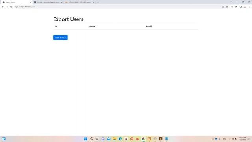Open the volume and battery quick settings

click(233, 139)
